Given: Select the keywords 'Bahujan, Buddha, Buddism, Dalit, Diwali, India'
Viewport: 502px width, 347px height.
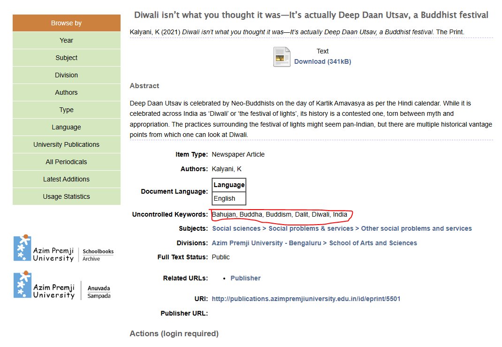Looking at the screenshot, I should tap(280, 214).
